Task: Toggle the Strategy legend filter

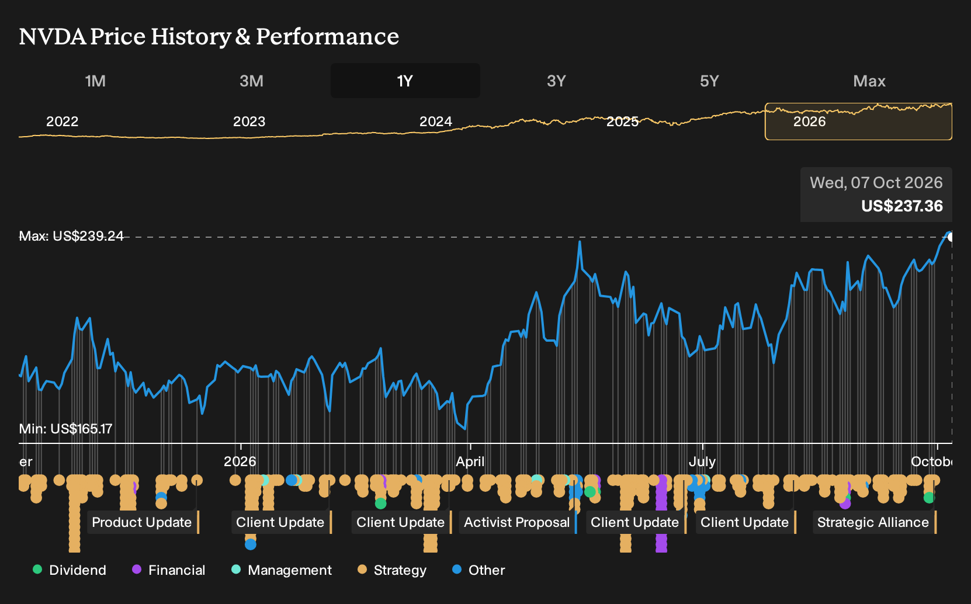Action: point(392,570)
